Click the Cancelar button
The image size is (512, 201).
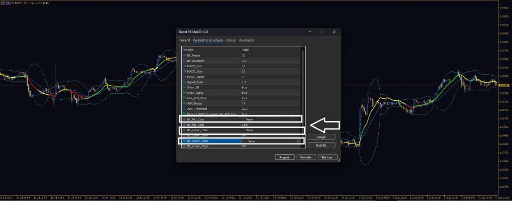[306, 157]
